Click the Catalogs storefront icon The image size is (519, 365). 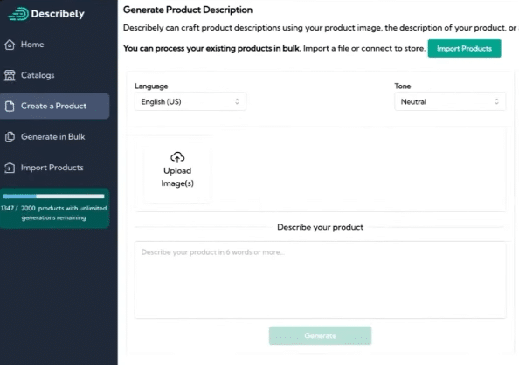[10, 75]
